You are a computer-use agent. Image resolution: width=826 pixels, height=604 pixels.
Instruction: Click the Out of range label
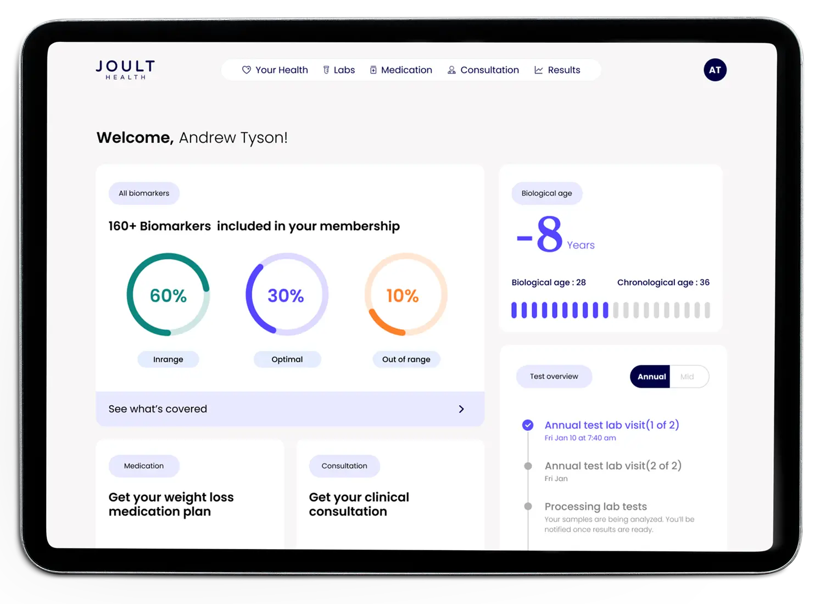tap(406, 359)
